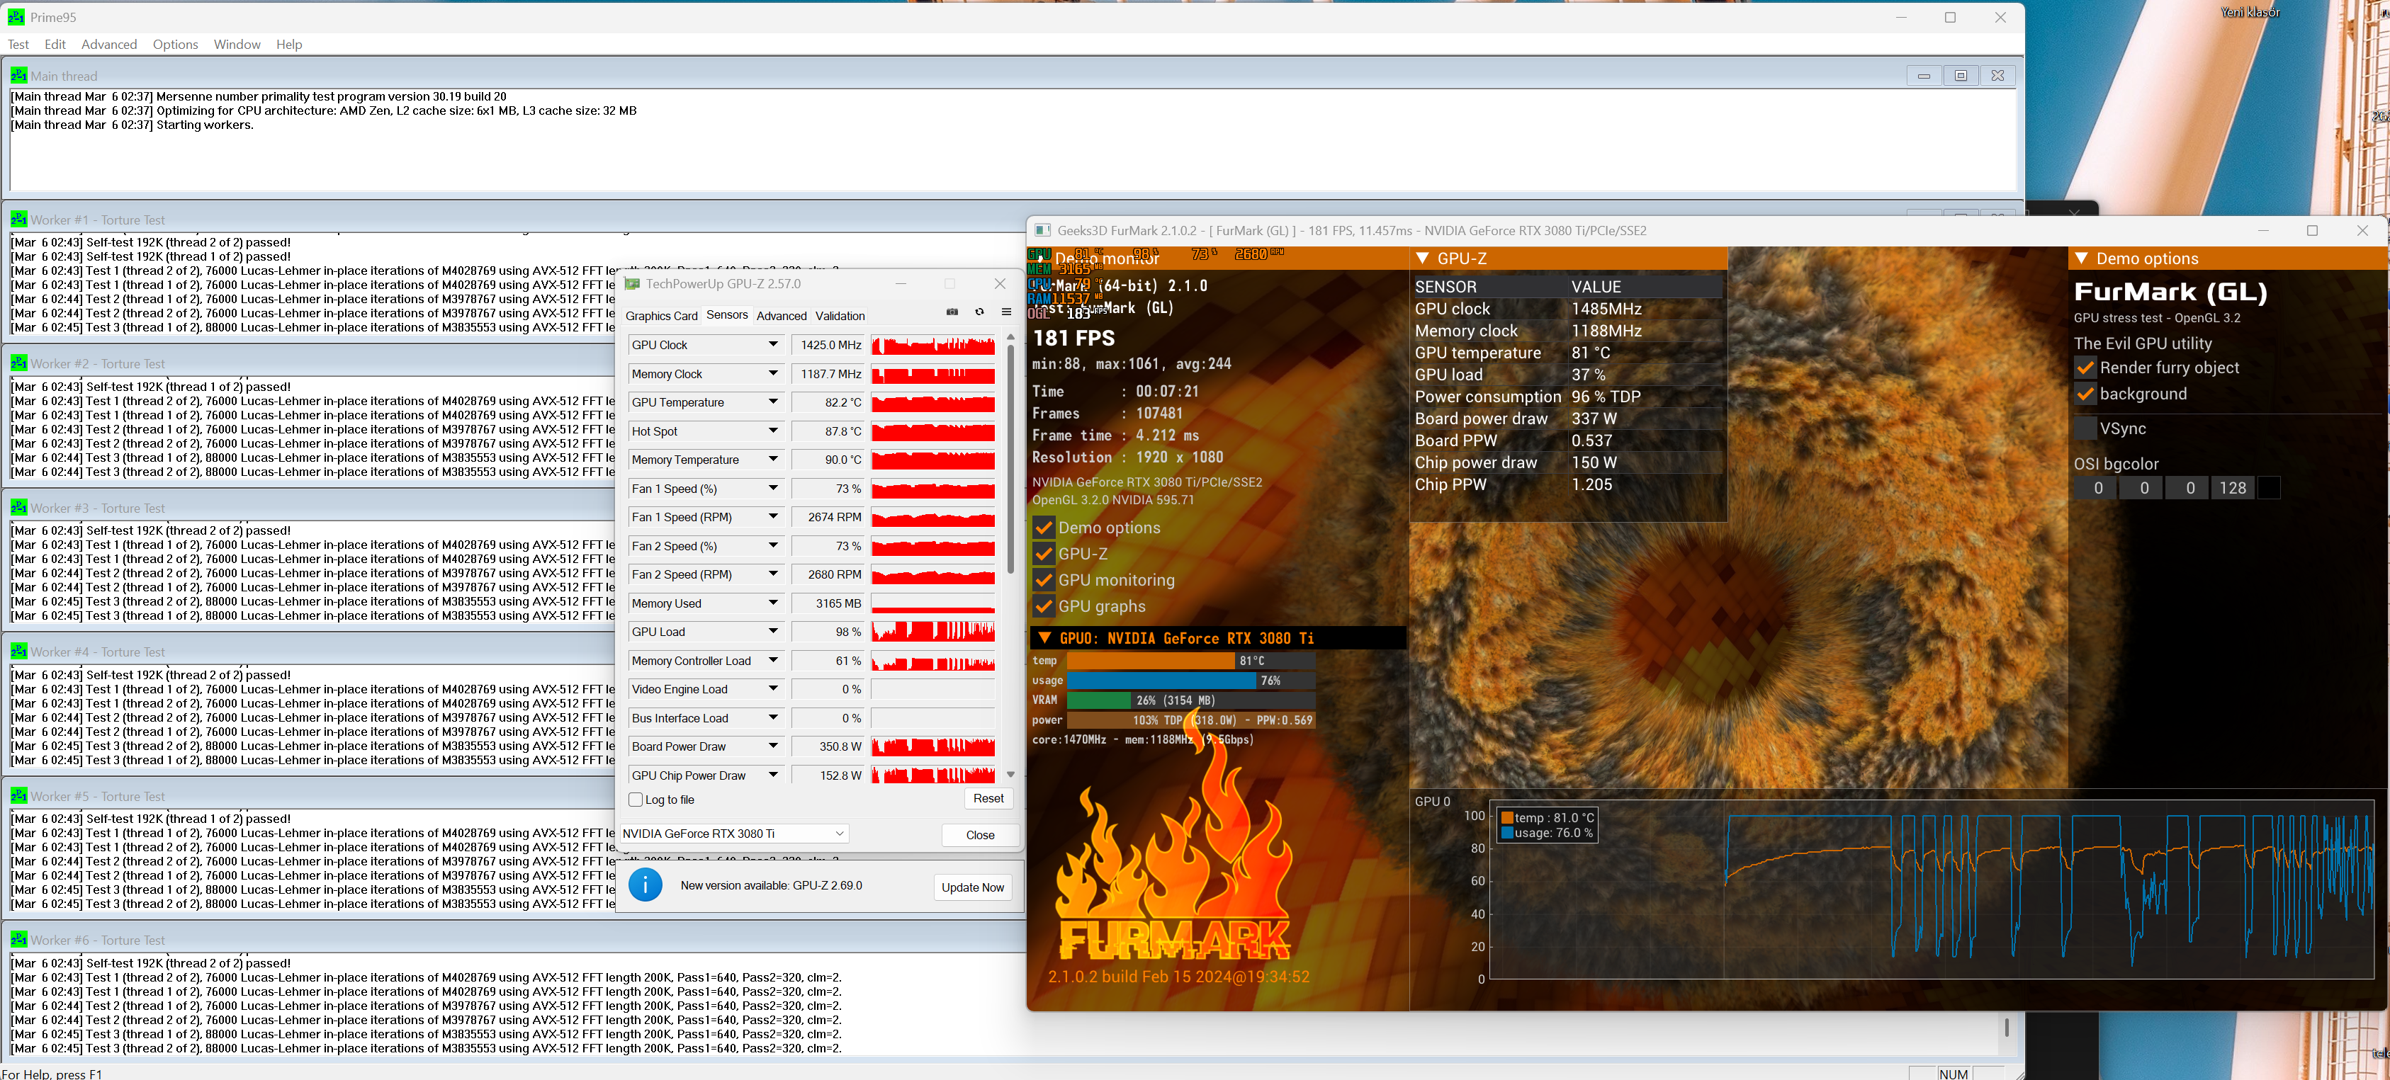This screenshot has width=2390, height=1080.
Task: Click the OSI bgcolor preview swatch
Action: click(x=2268, y=488)
